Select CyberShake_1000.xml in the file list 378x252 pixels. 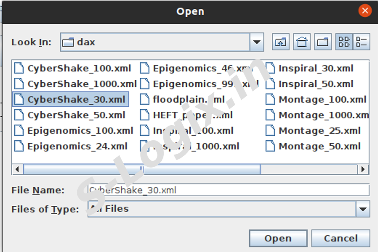tap(82, 84)
